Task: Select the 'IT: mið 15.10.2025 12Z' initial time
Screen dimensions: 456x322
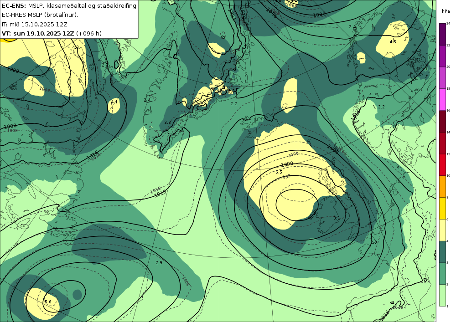Action: point(35,24)
